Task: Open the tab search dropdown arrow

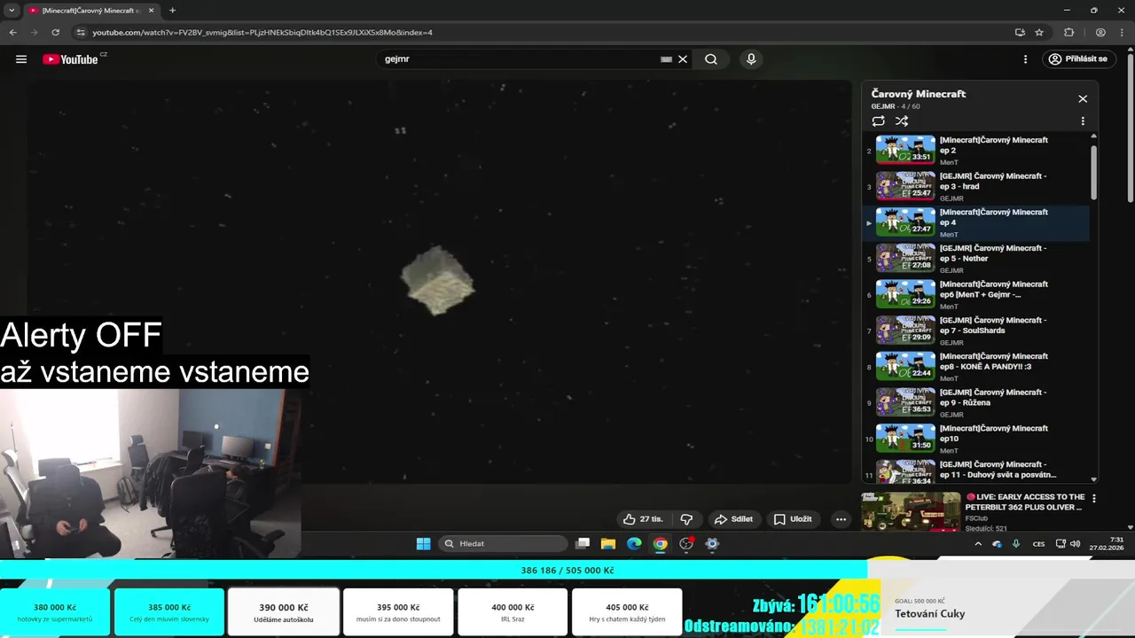Action: [x=12, y=11]
